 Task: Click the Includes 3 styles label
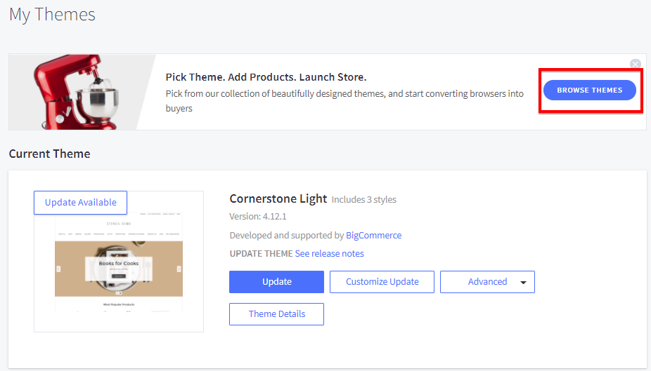click(x=364, y=200)
